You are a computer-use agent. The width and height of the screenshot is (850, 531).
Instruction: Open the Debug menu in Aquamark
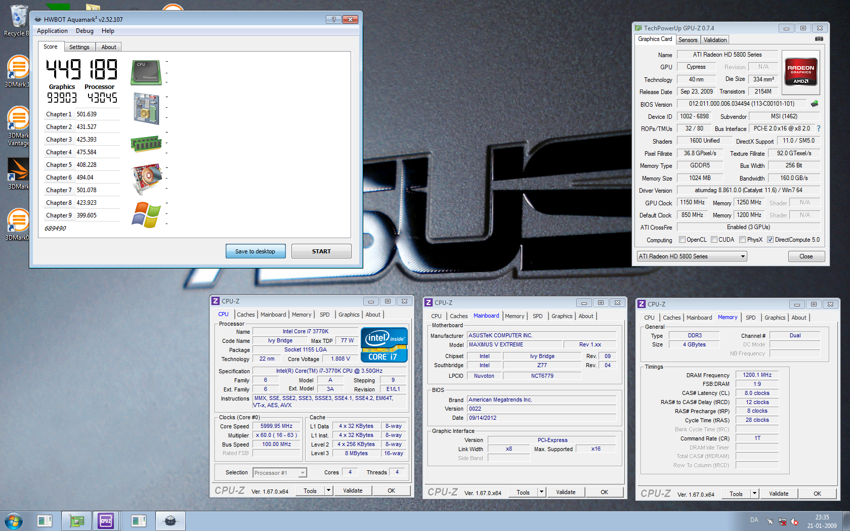tap(84, 31)
